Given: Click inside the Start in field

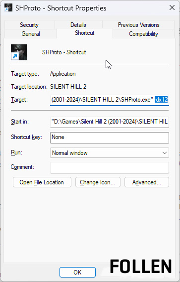Looking at the screenshot, I should (x=110, y=122).
